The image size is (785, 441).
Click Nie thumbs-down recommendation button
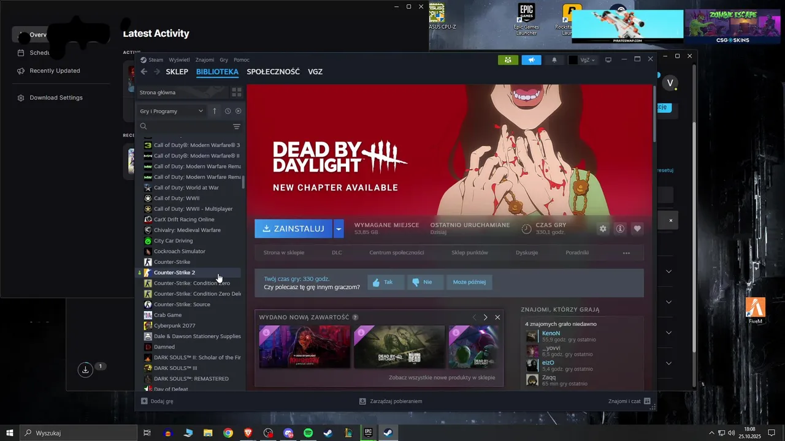point(426,282)
